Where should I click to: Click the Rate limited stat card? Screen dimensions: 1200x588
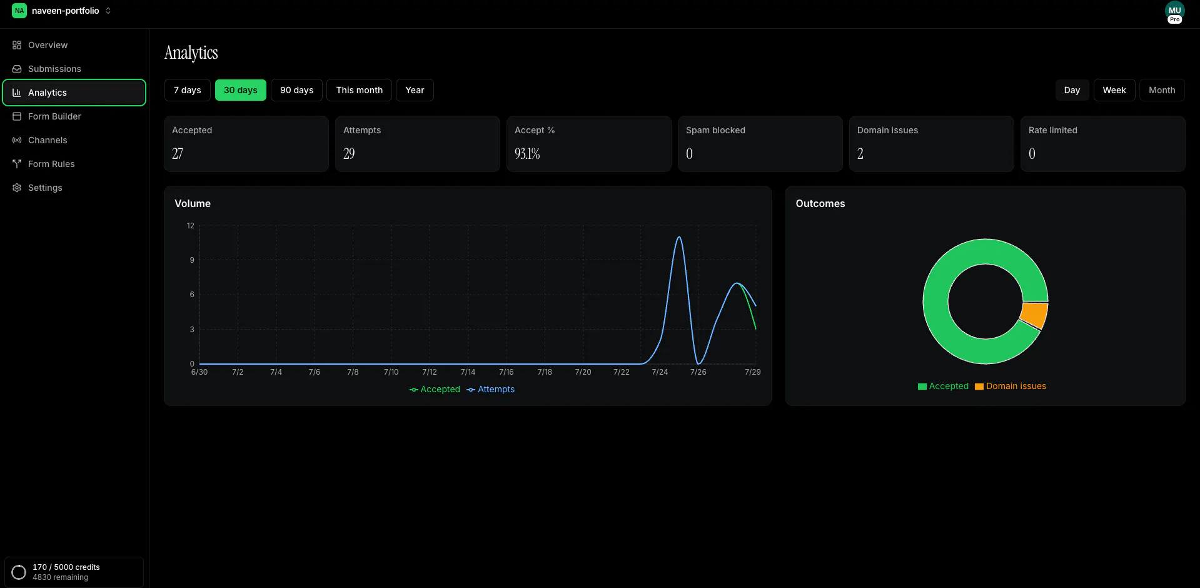[x=1103, y=144]
